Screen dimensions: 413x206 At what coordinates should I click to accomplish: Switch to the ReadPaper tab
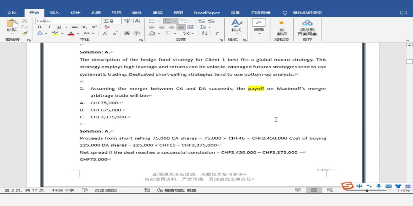coord(207,13)
